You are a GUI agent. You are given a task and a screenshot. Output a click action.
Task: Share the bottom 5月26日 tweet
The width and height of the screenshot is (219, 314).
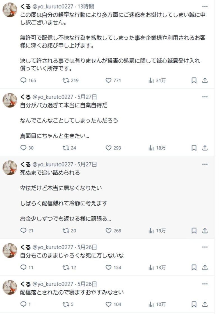pos(205,304)
